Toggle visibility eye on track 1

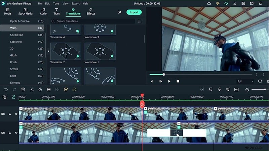(16, 133)
